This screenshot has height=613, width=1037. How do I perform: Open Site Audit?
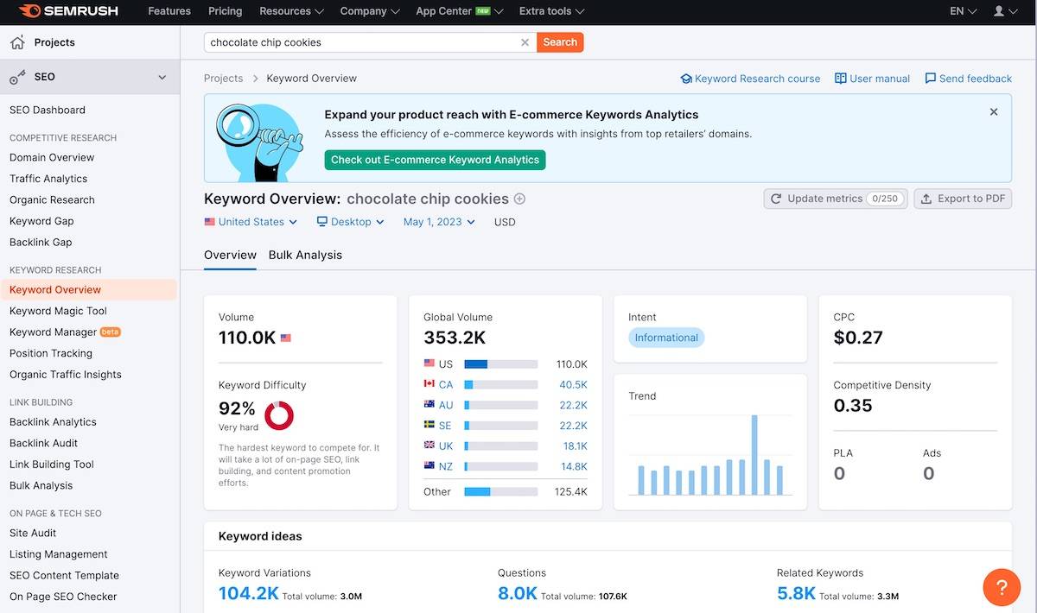[x=33, y=534]
